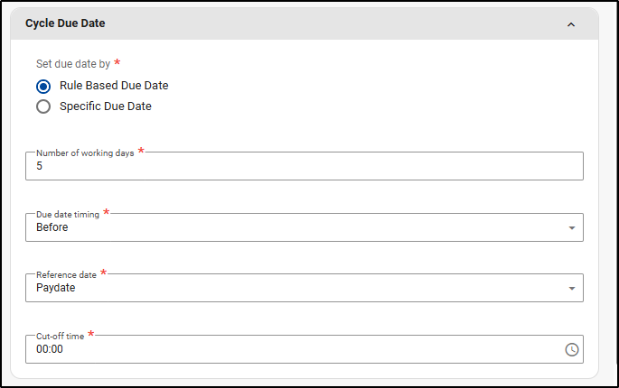This screenshot has height=388, width=619.
Task: Click the value 5 in working days
Action: [40, 167]
